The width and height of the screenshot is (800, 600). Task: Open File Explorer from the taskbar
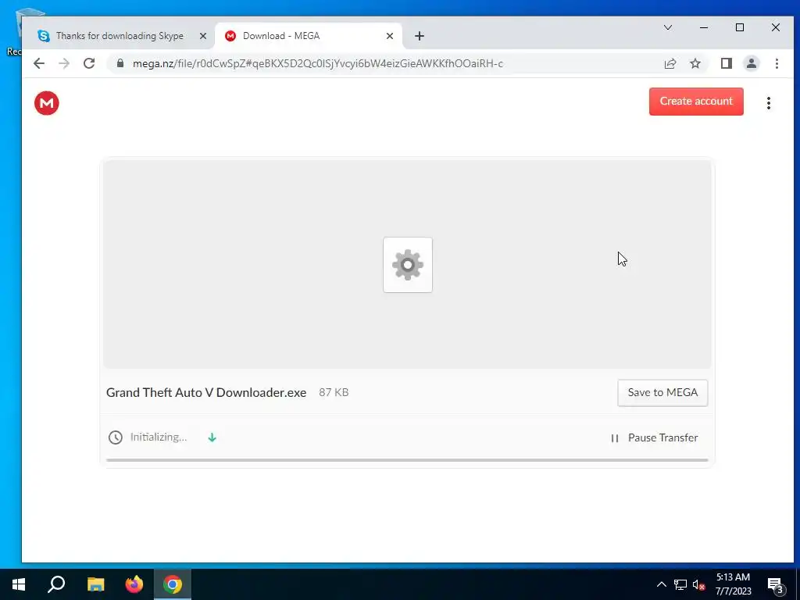pyautogui.click(x=95, y=584)
